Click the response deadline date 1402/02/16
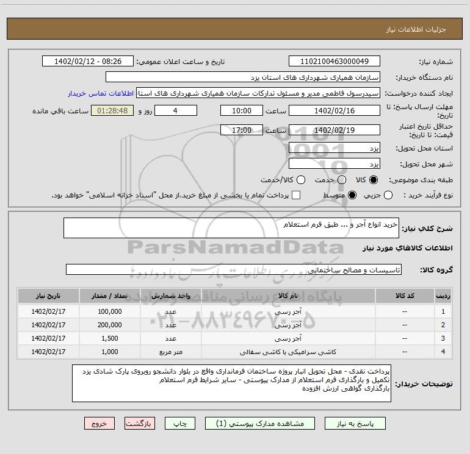Image resolution: width=470 pixels, height=454 pixels. pos(334,110)
